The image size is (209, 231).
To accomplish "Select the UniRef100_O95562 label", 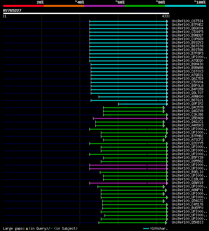I will (x=187, y=161).
